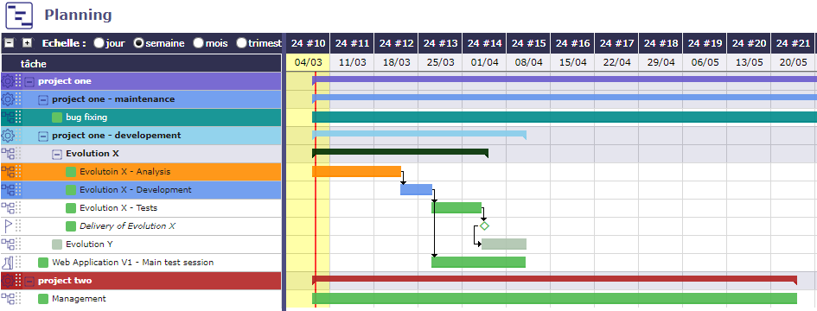Select the trimestre scale radio button

(241, 43)
